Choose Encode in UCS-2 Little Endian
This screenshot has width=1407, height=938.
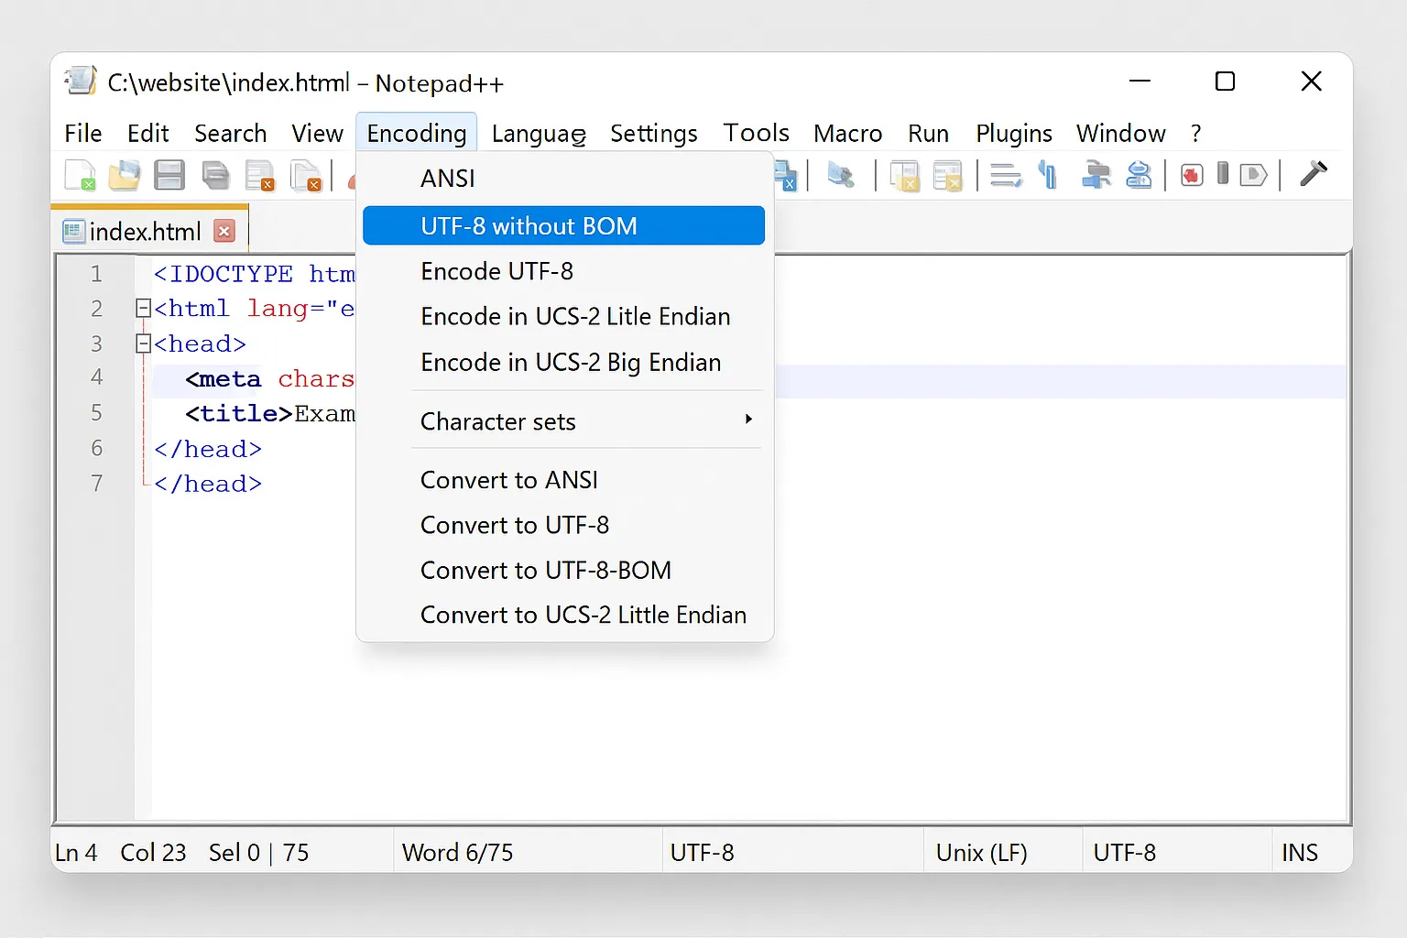[563, 316]
